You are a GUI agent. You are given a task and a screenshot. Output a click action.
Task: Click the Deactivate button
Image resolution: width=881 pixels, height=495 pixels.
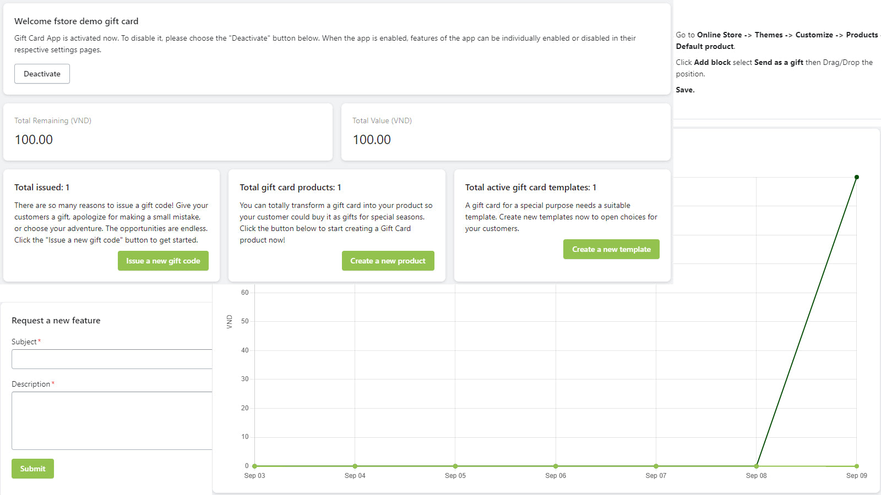[42, 74]
